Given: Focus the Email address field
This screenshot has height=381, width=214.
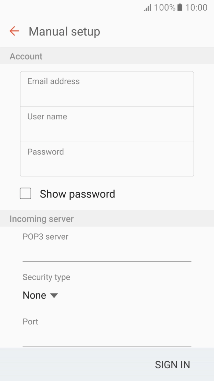Looking at the screenshot, I should pyautogui.click(x=107, y=89).
